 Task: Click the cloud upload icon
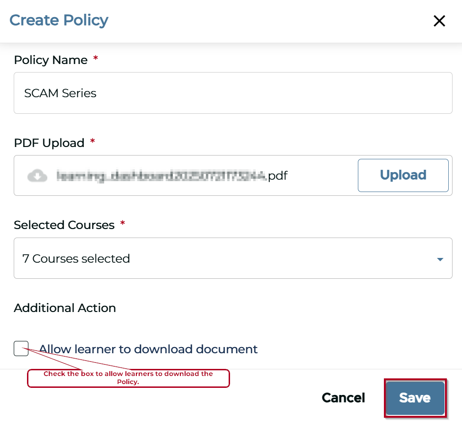coord(37,176)
